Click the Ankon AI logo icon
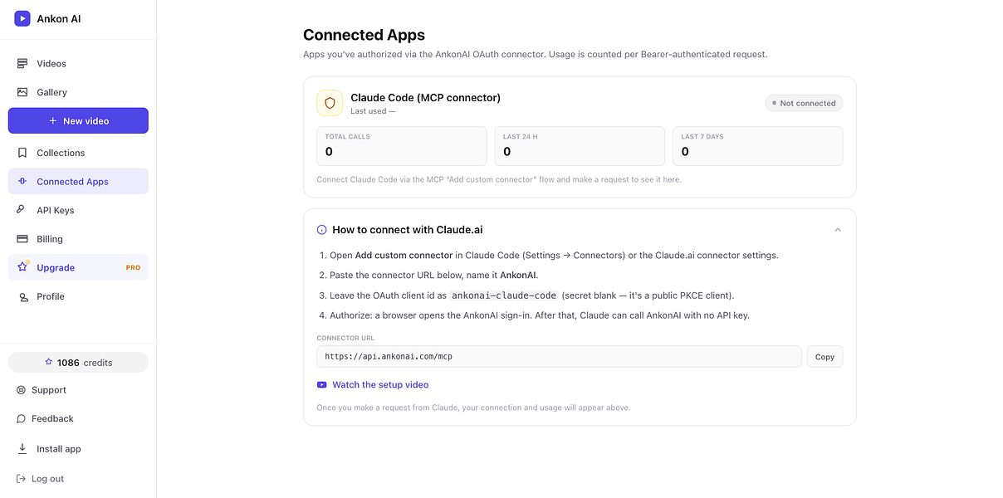The height and width of the screenshot is (498, 1003). (x=22, y=18)
